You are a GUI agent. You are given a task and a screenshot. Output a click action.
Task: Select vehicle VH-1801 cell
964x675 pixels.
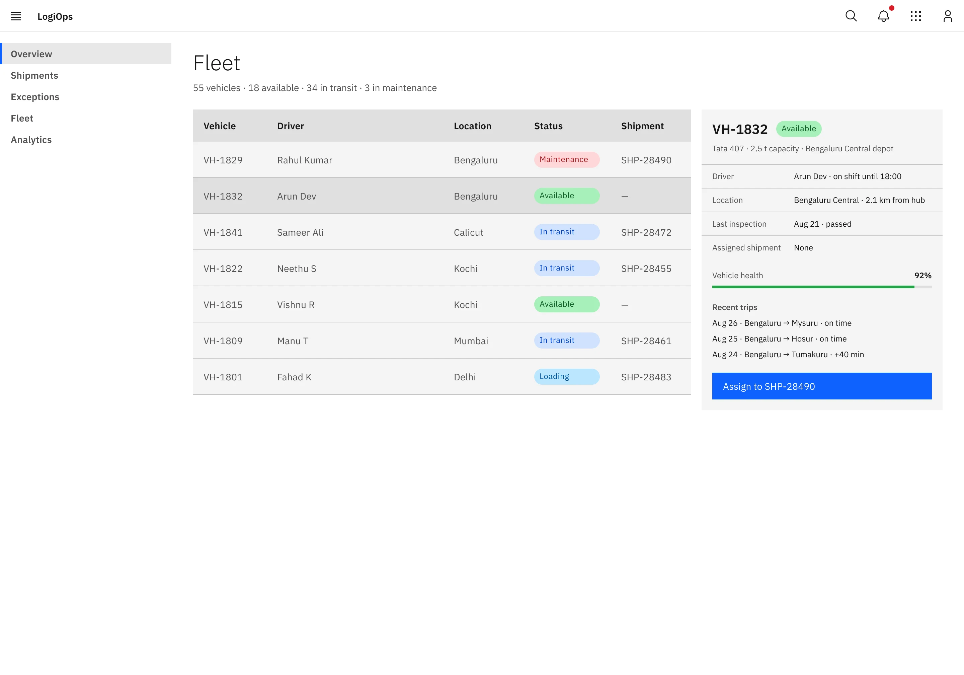[223, 377]
